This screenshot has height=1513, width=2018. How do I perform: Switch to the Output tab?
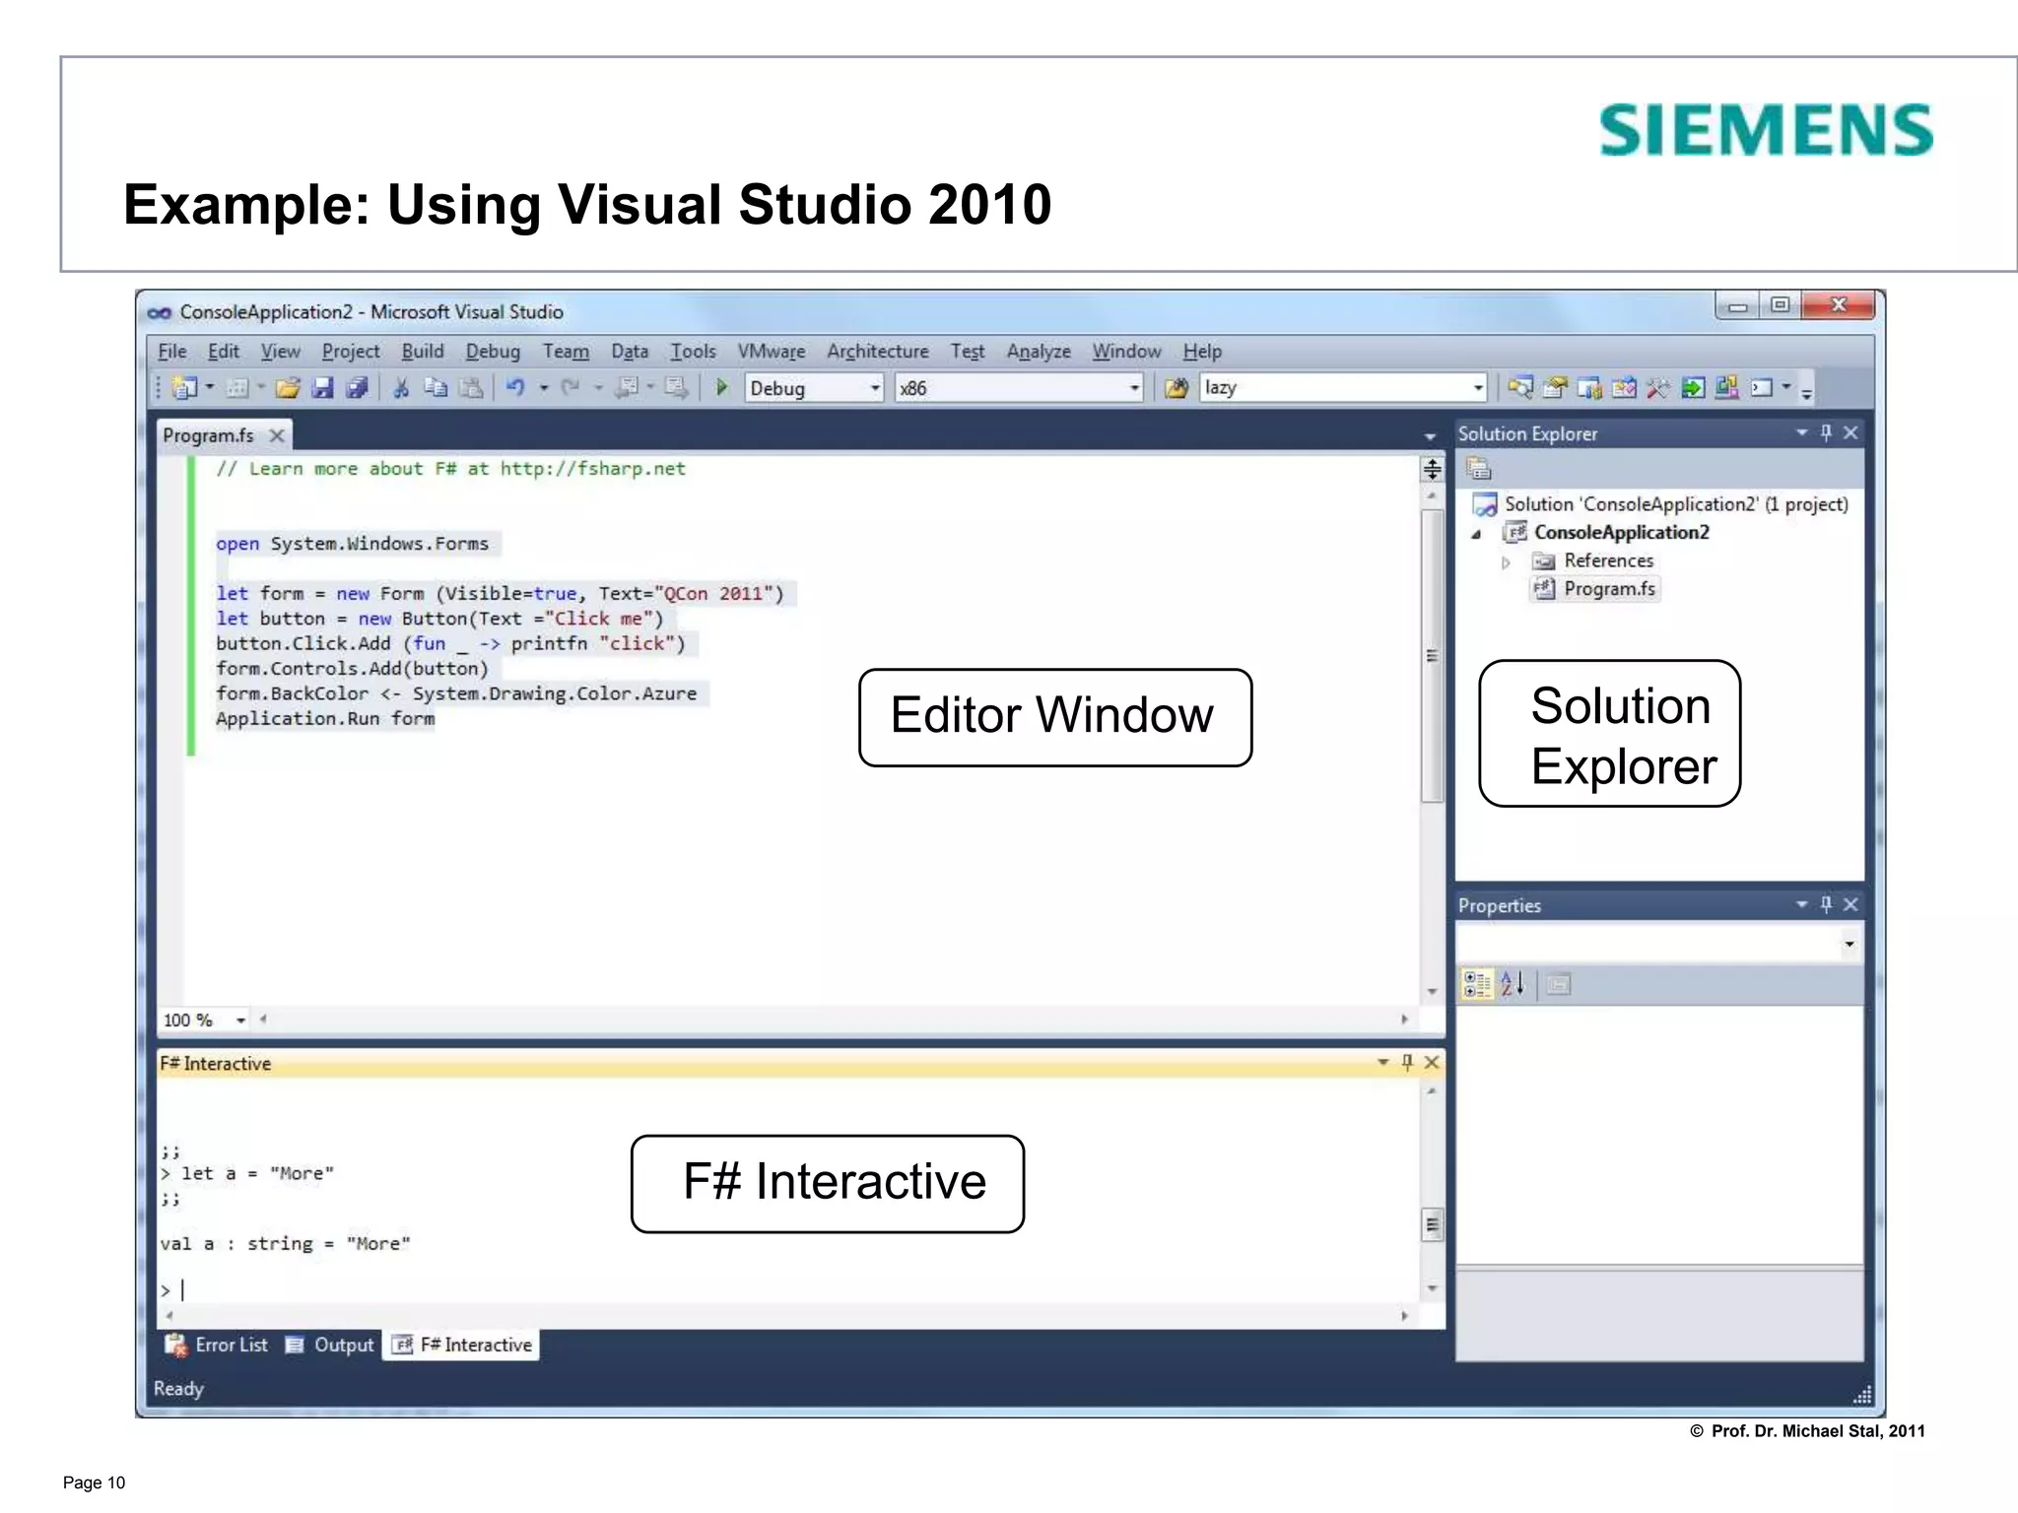tap(331, 1346)
